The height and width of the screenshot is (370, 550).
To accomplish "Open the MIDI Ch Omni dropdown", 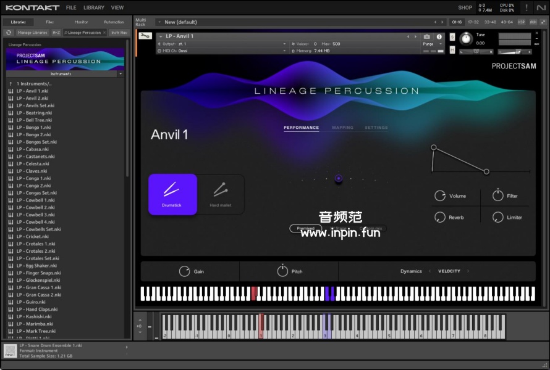I will point(222,51).
